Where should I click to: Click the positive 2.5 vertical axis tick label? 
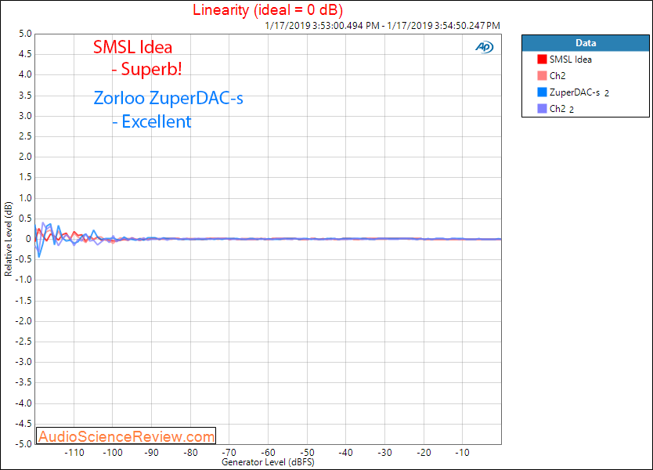pos(25,136)
